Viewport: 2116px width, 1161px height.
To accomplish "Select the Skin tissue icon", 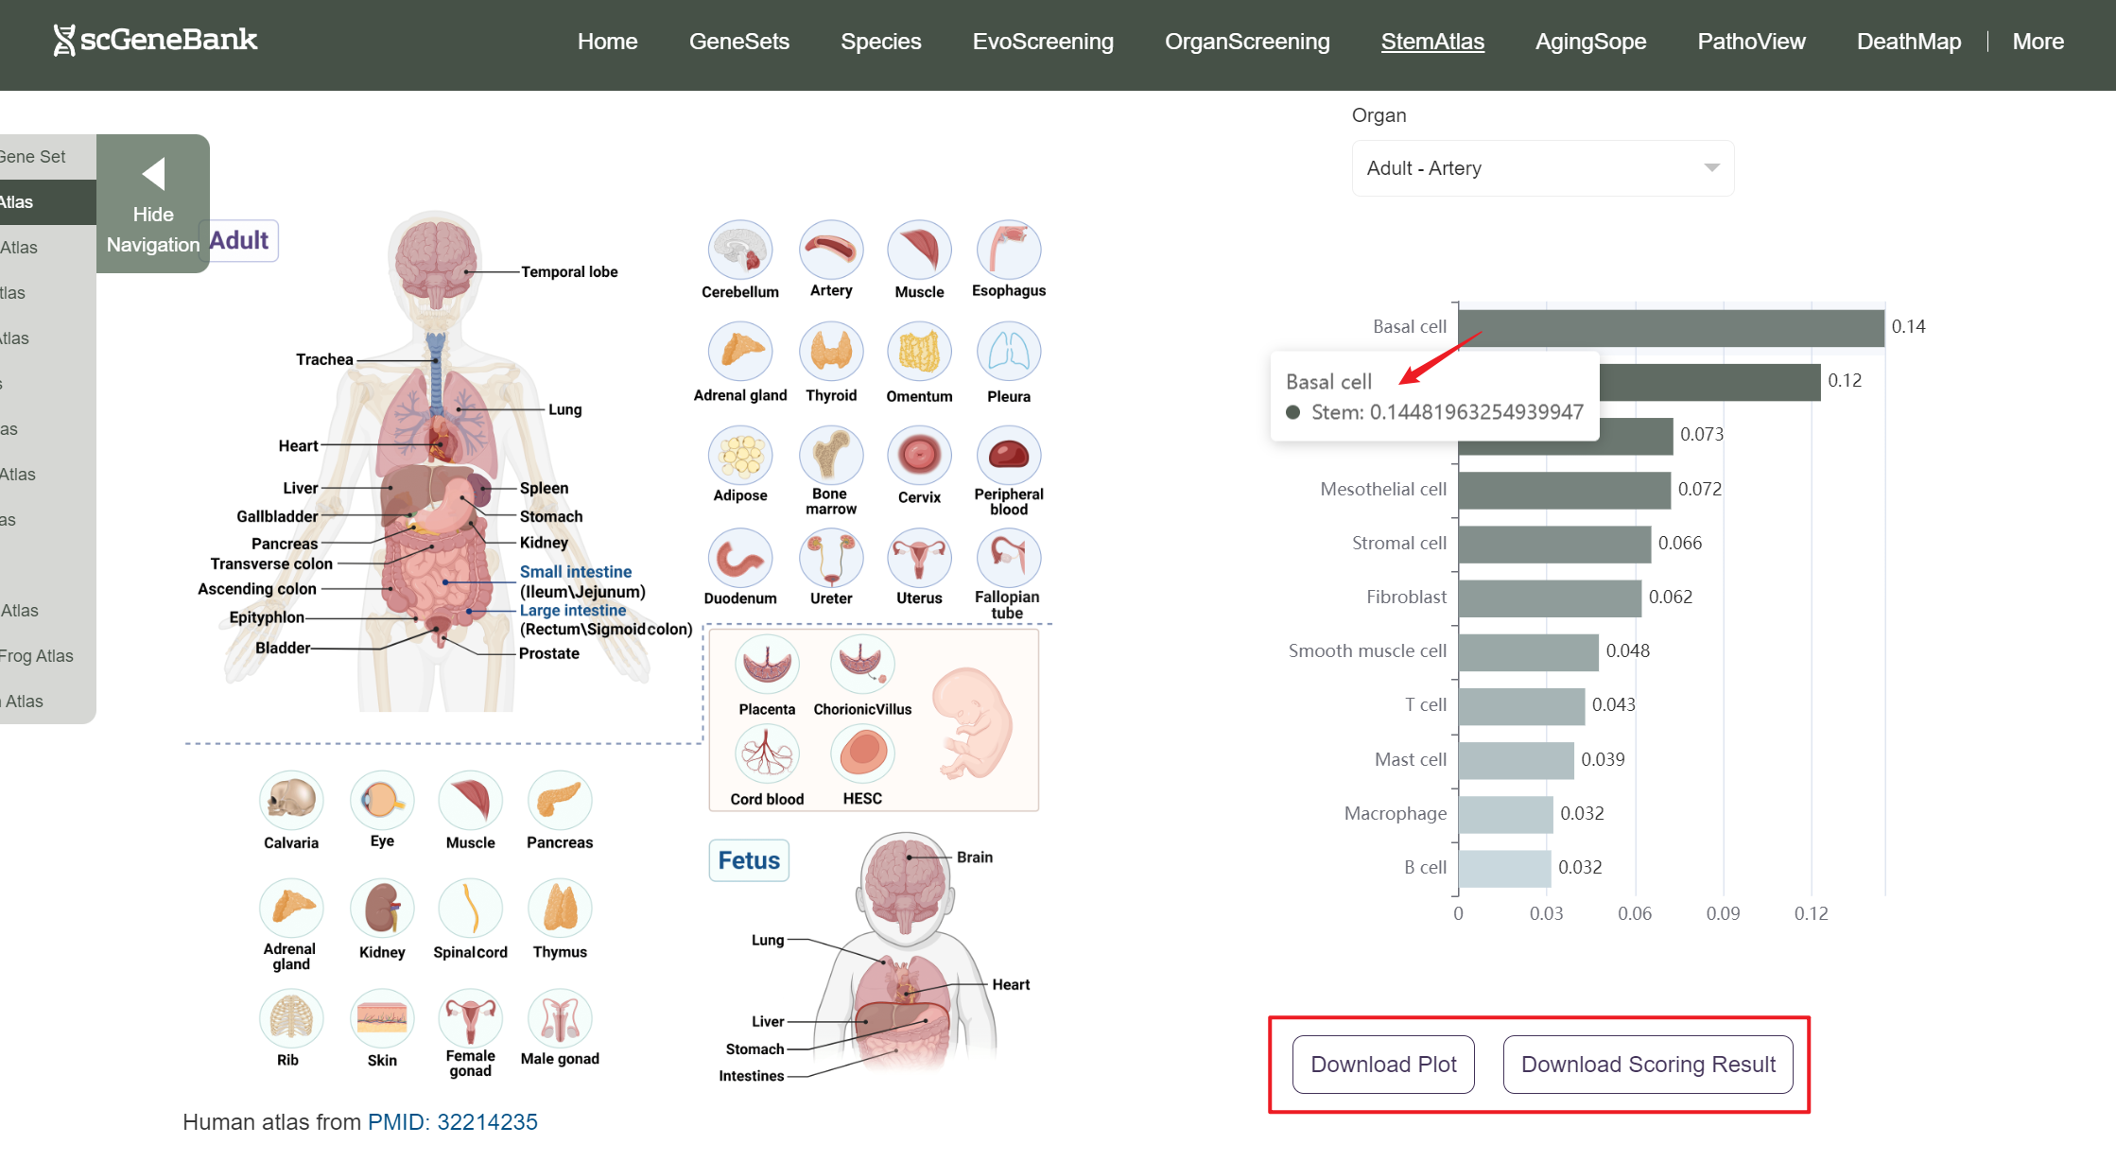I will click(x=382, y=1019).
